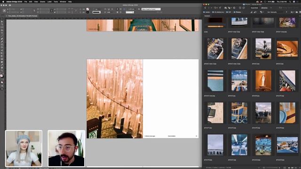Viewport: 301px width, 169px height.
Task: Select the orange curved ceiling thumbnail
Action: [x=287, y=49]
